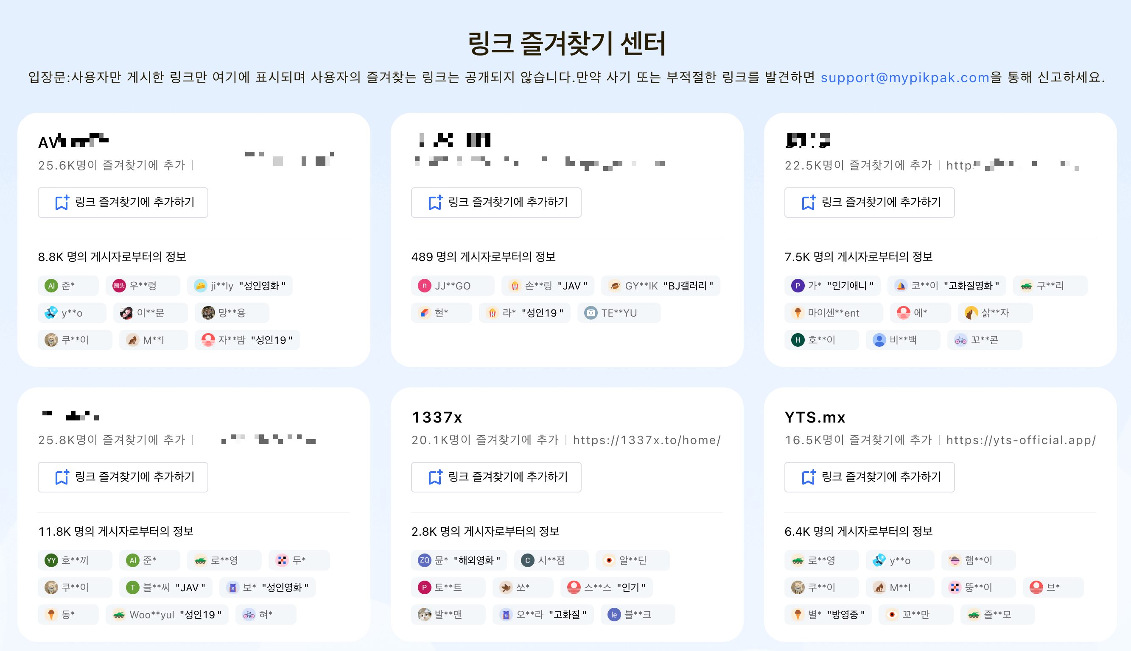The height and width of the screenshot is (651, 1131).
Task: Click the ZQ avatar beside 문* "해외영화"
Action: (425, 560)
